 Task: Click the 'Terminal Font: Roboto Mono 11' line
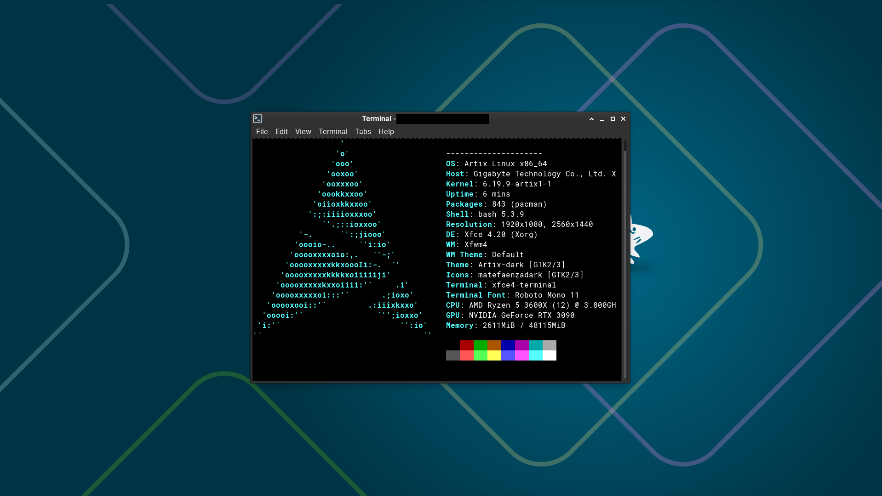(x=513, y=295)
